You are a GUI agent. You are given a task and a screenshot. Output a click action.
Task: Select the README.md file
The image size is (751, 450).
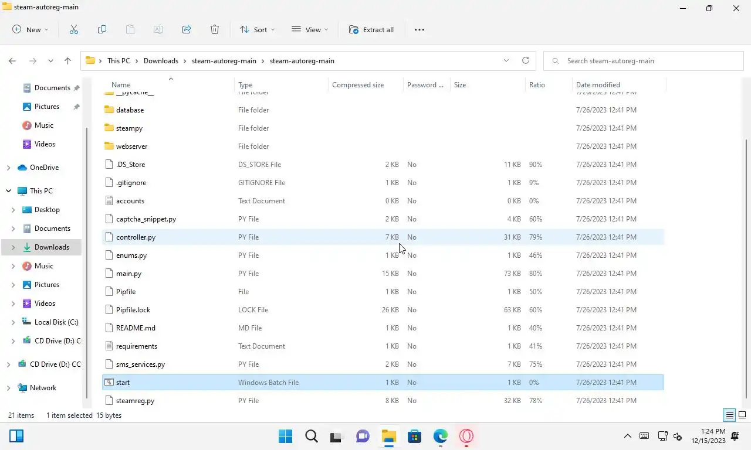coord(383,328)
